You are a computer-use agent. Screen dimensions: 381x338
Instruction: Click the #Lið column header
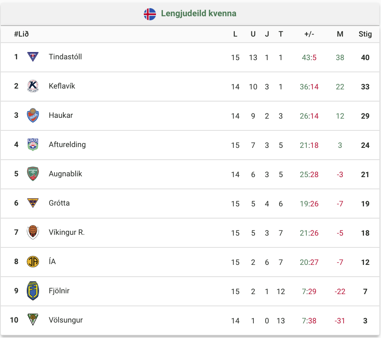coord(22,34)
